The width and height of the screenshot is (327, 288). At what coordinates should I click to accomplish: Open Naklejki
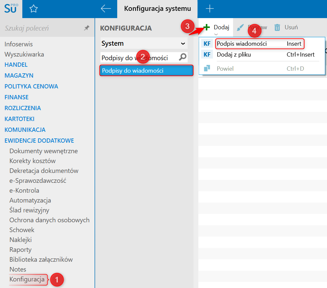point(20,240)
